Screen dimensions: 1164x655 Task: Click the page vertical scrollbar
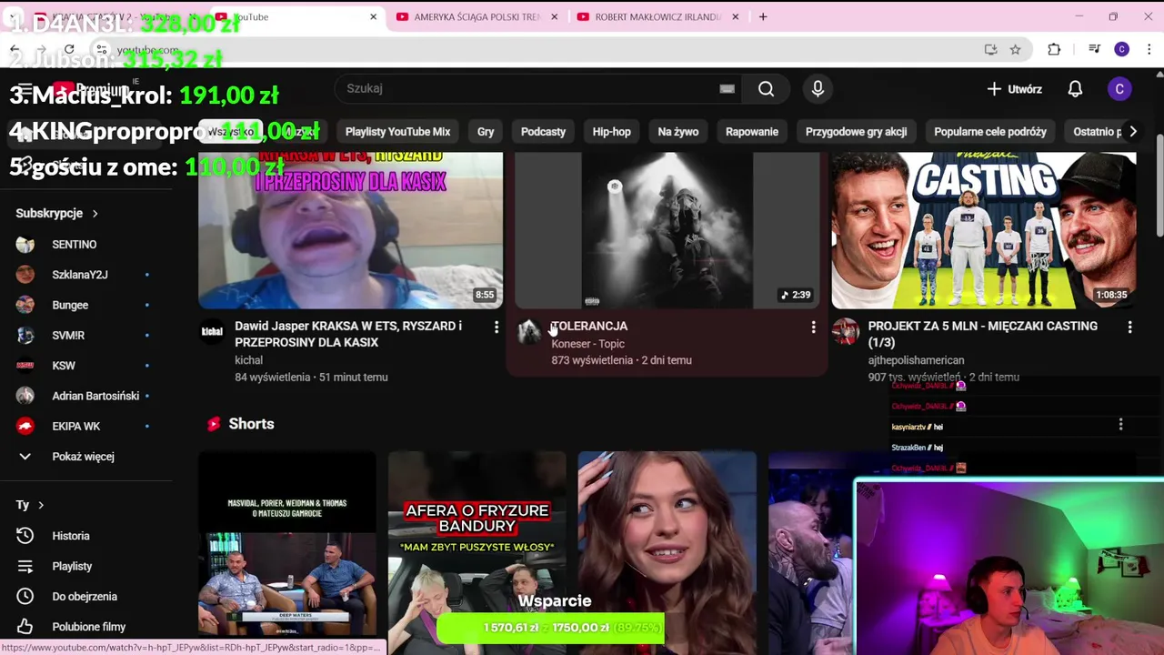coord(1159,186)
